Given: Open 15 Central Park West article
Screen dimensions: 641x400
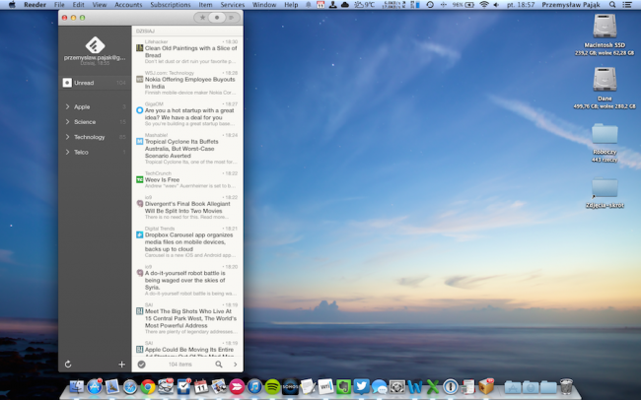Looking at the screenshot, I should pyautogui.click(x=187, y=318).
